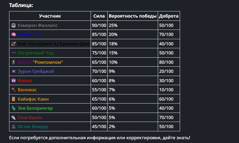Click the sunglasses emoji beside Матричный Чэд
The height and width of the screenshot is (143, 239).
(x=13, y=53)
